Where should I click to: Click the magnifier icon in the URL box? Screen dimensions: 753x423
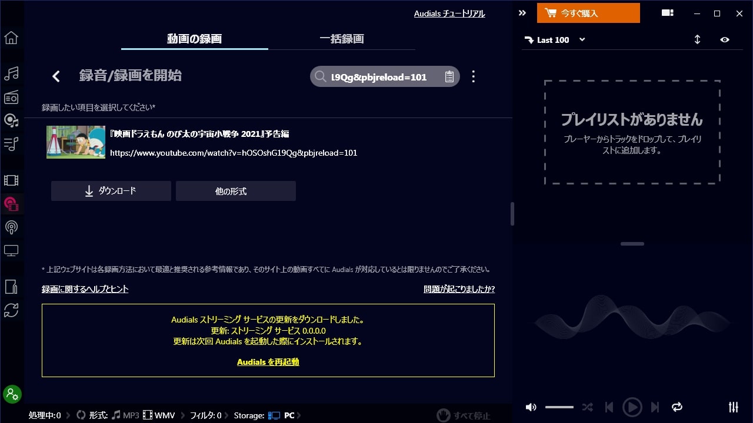(x=320, y=76)
